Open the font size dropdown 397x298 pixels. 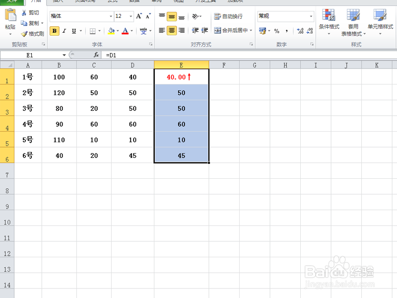pos(131,16)
